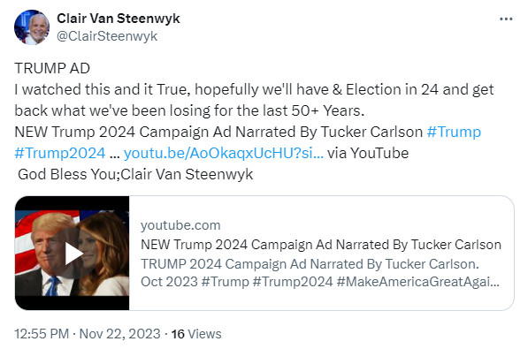Open the youtu.be/AoOkaqxUcHU link
The width and height of the screenshot is (528, 349).
tap(224, 153)
